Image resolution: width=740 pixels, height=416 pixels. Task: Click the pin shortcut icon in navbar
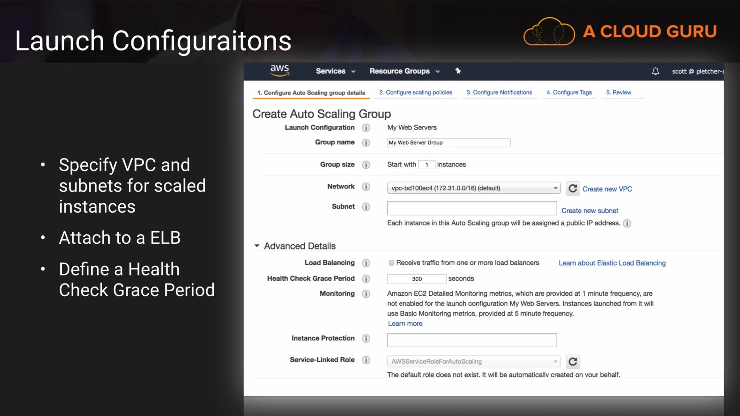(x=458, y=71)
